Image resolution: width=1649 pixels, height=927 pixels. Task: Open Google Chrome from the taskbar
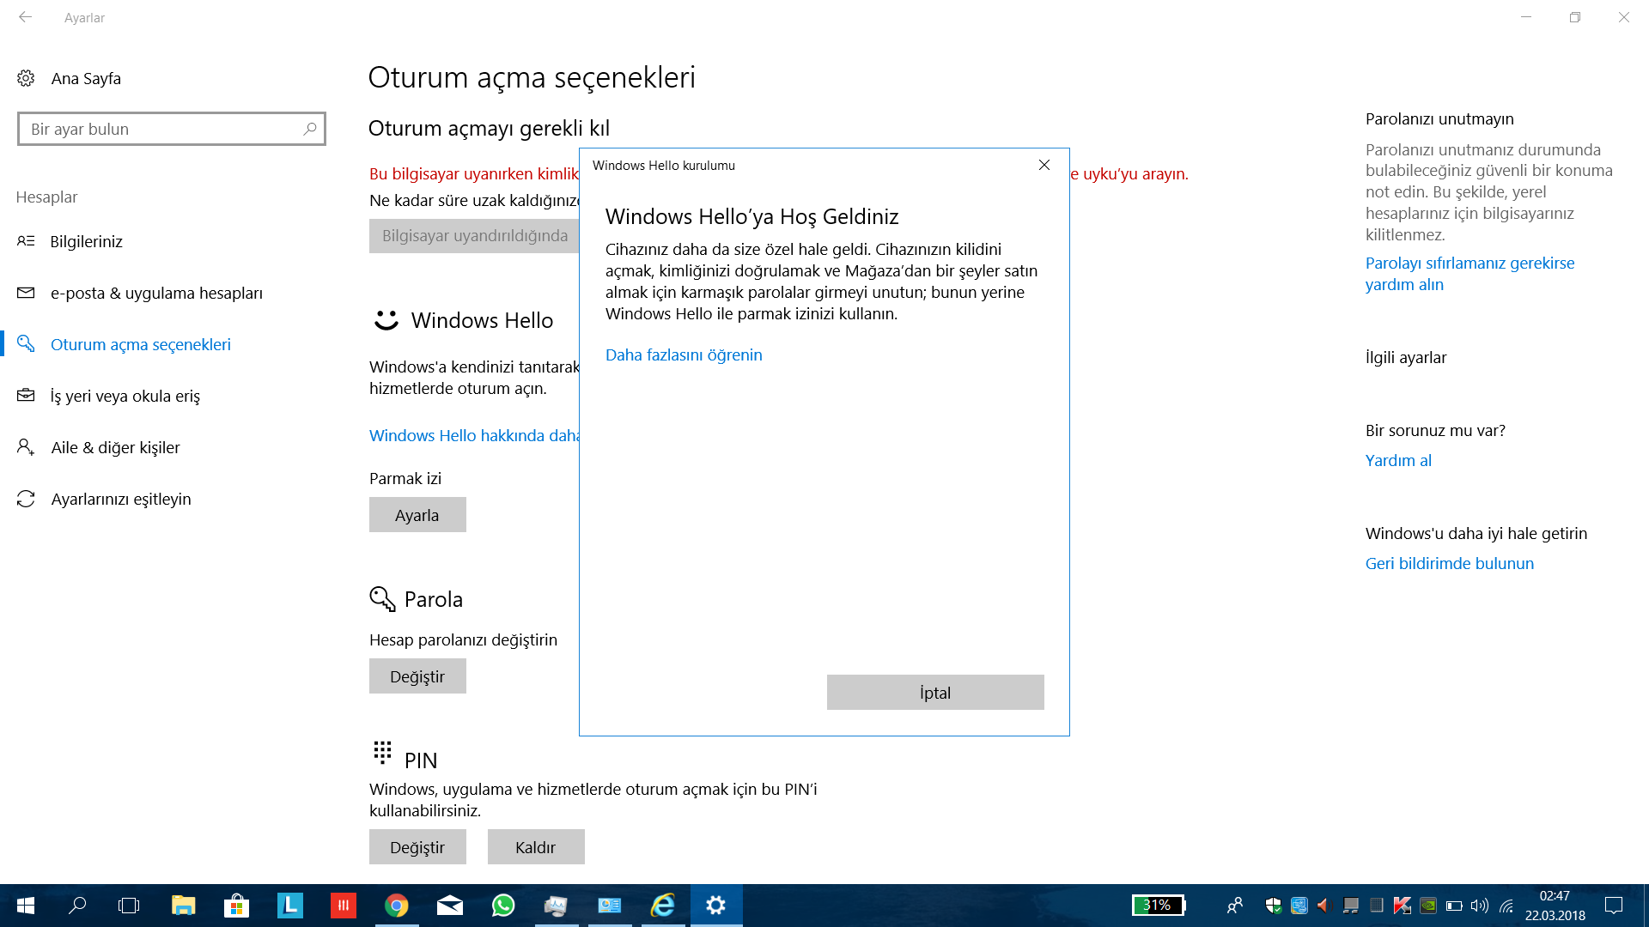coord(396,905)
